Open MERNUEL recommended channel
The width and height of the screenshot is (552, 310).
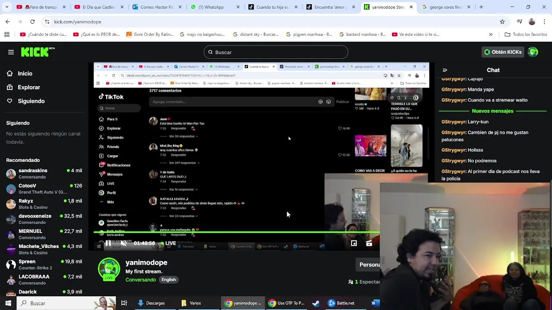pos(43,234)
